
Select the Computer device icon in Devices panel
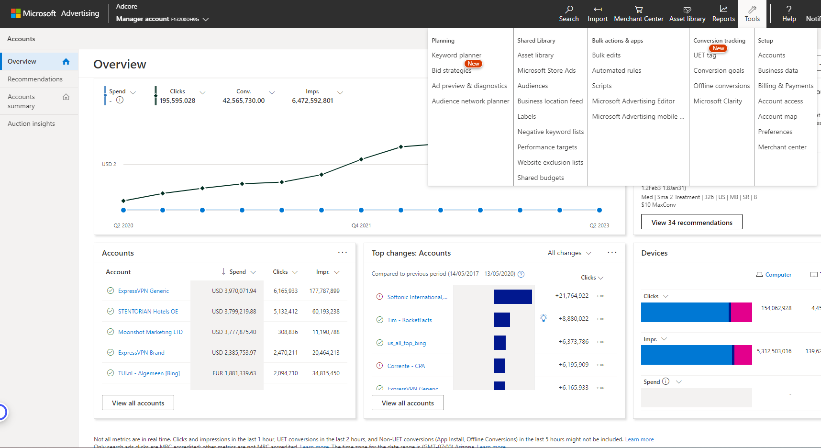pyautogui.click(x=760, y=274)
